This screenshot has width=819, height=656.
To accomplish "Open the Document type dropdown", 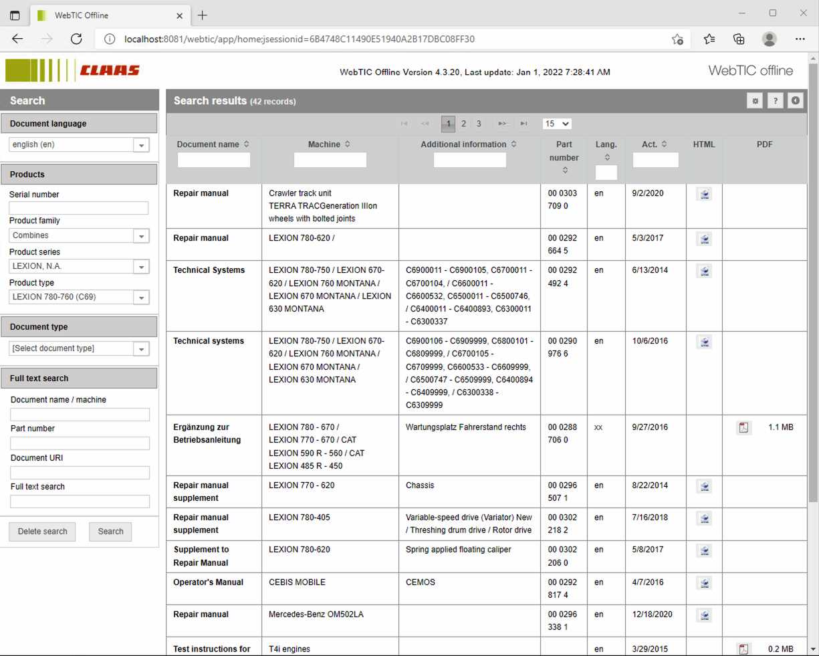I will (141, 349).
